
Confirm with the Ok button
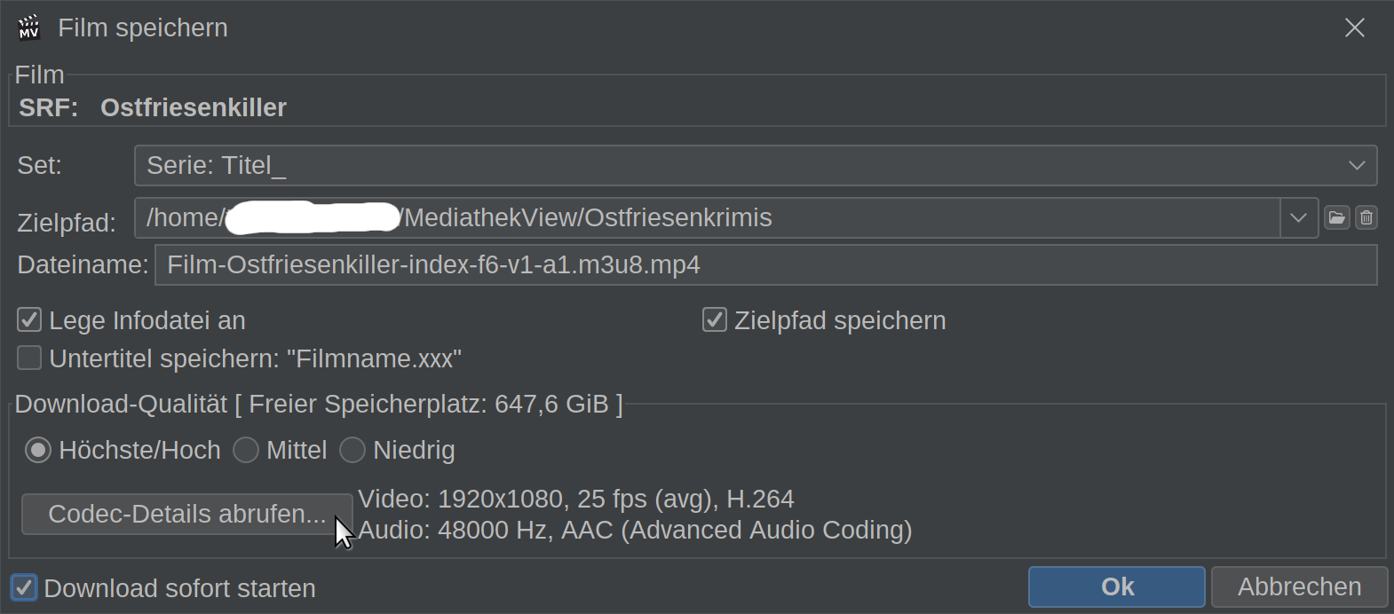[x=1117, y=586]
